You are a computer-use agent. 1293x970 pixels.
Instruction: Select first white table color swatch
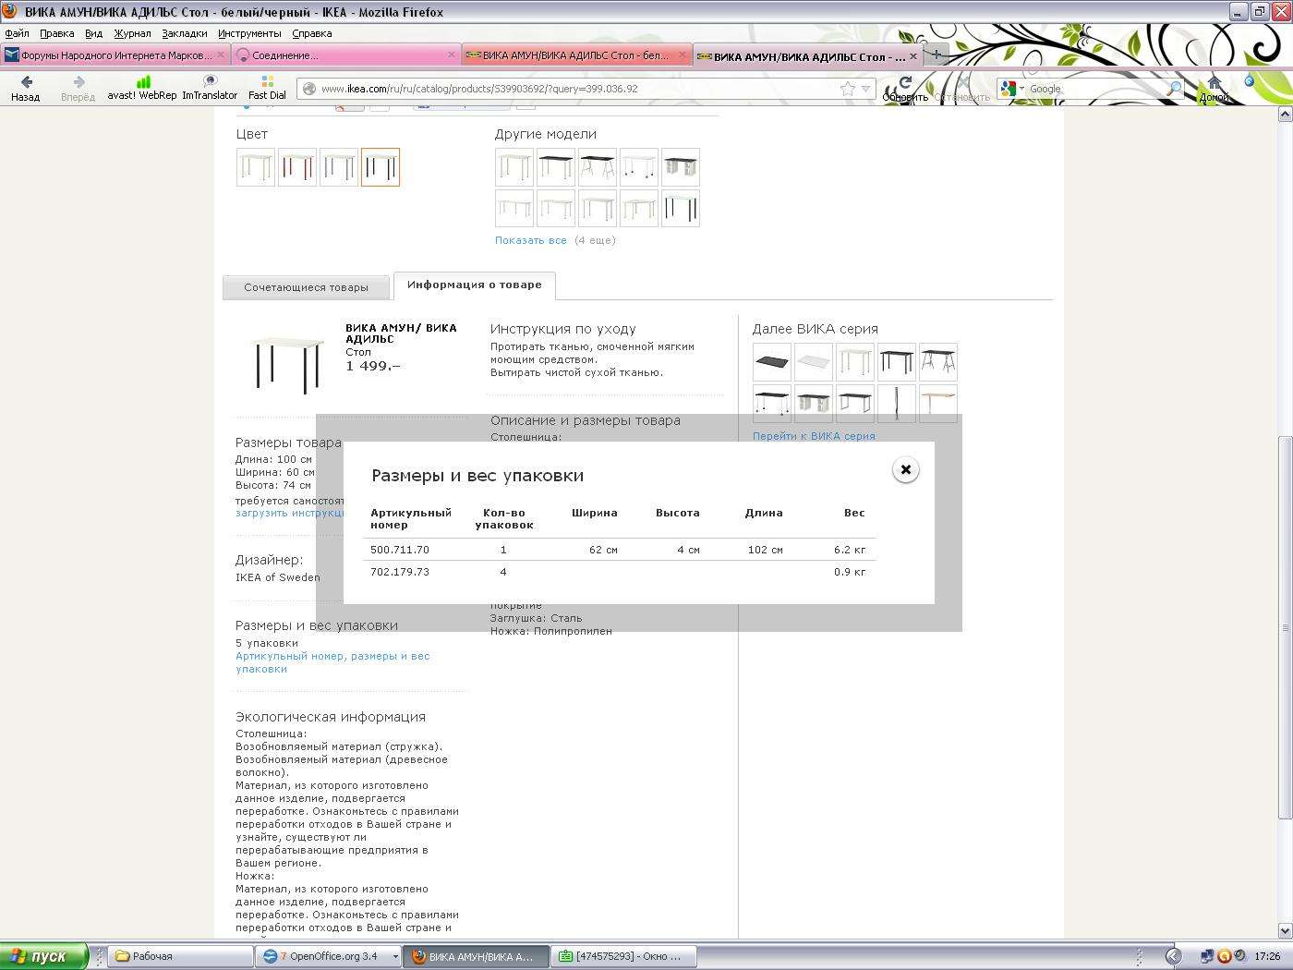256,167
